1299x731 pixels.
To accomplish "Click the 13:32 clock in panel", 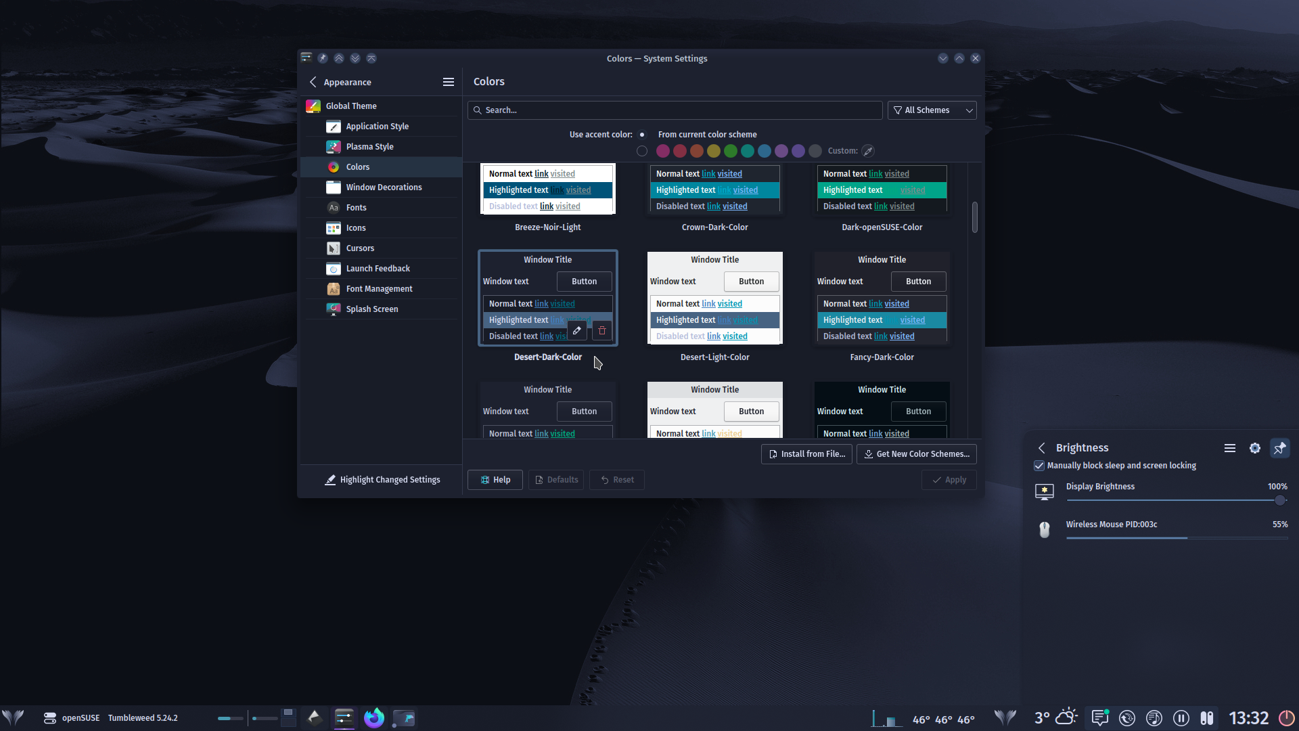I will 1248,718.
